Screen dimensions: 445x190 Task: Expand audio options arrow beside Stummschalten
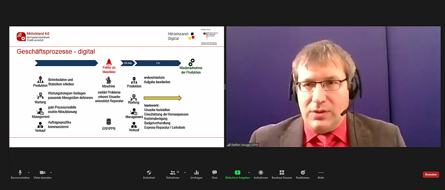29,173
